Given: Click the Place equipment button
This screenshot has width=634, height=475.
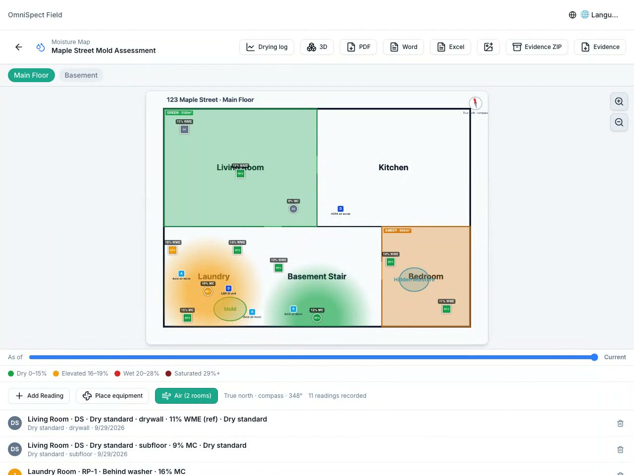Looking at the screenshot, I should 112,396.
